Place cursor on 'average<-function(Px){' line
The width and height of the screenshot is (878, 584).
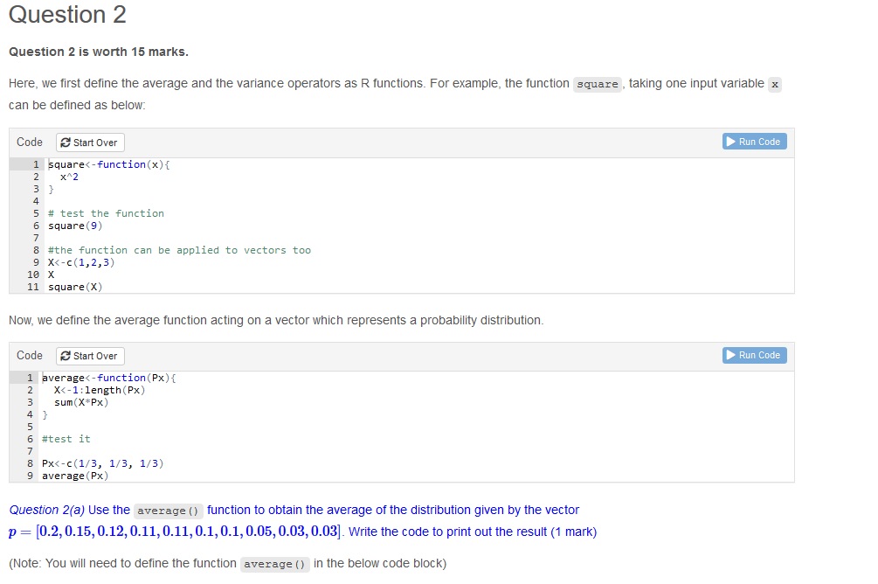point(108,378)
